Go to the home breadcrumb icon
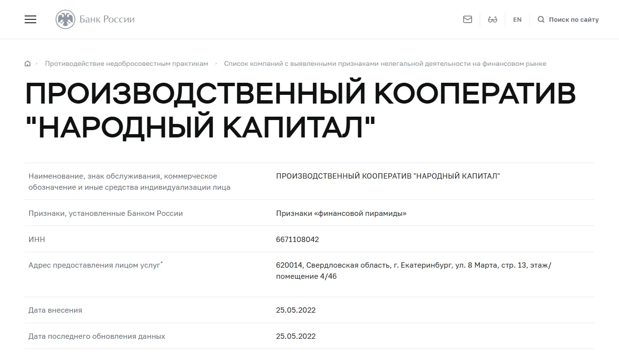The width and height of the screenshot is (619, 363). click(x=28, y=63)
